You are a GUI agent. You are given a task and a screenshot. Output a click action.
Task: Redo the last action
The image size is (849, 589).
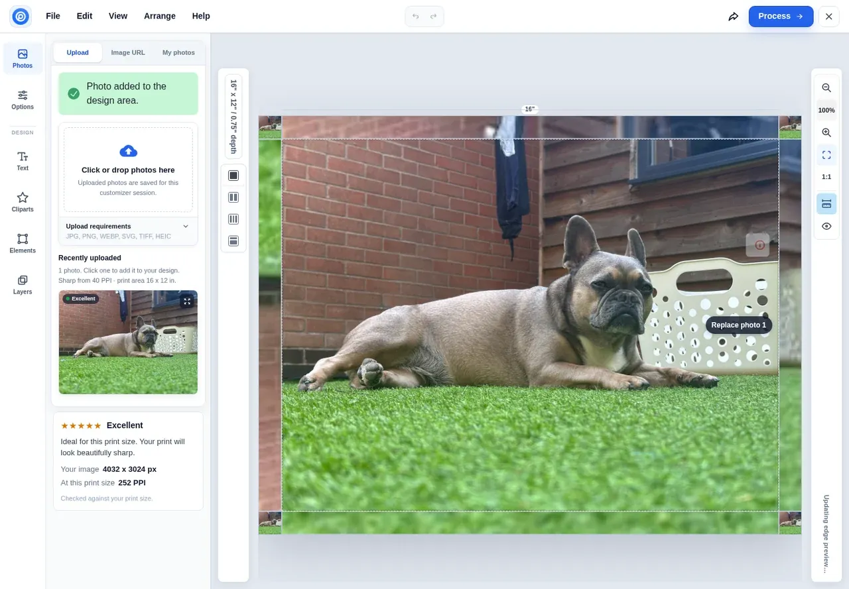pyautogui.click(x=433, y=17)
